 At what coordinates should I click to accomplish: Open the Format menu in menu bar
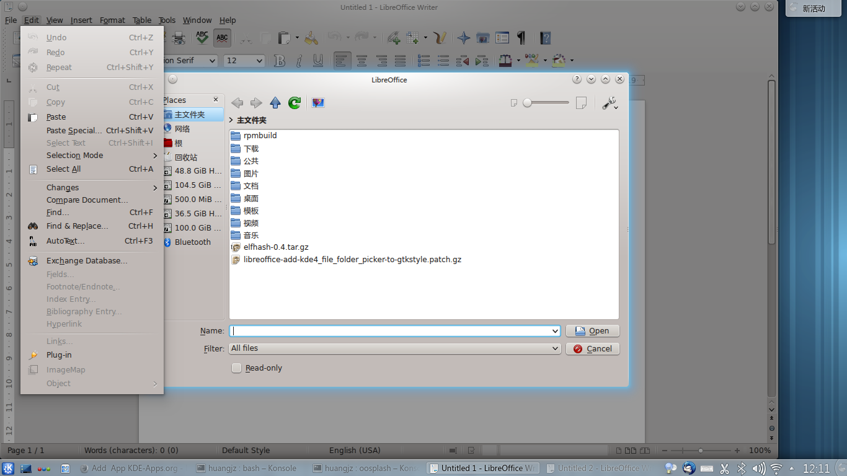click(x=112, y=20)
